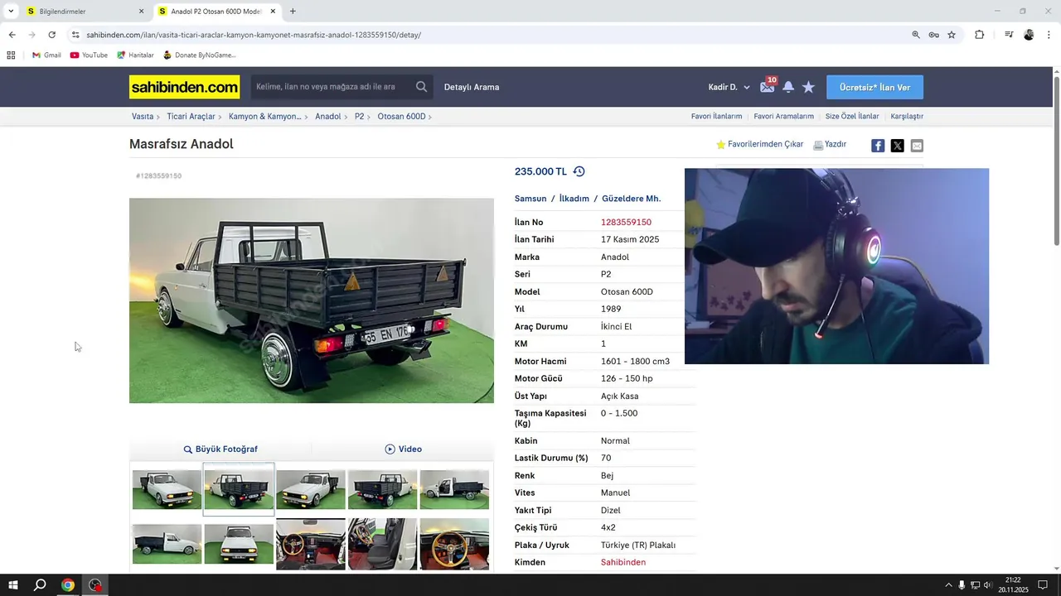Open Favori İlanlarım menu
1061x596 pixels.
[x=716, y=117]
